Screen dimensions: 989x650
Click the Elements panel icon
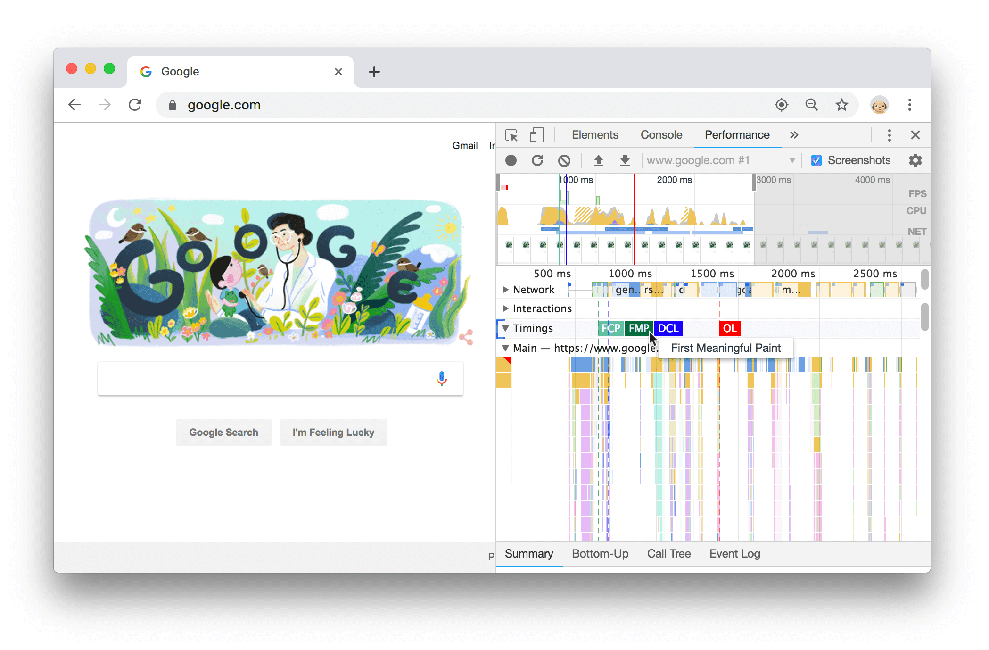[594, 135]
